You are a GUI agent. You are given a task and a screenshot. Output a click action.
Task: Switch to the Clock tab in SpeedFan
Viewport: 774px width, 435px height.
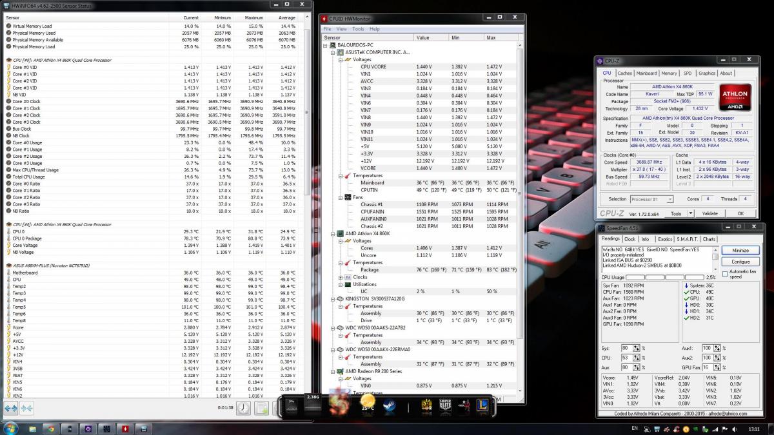[630, 239]
